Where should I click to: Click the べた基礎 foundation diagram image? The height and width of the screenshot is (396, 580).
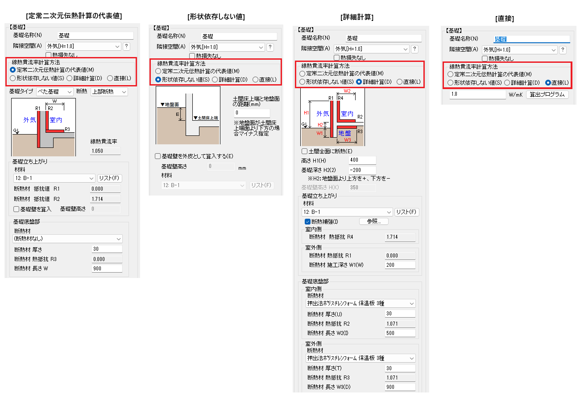coord(43,127)
